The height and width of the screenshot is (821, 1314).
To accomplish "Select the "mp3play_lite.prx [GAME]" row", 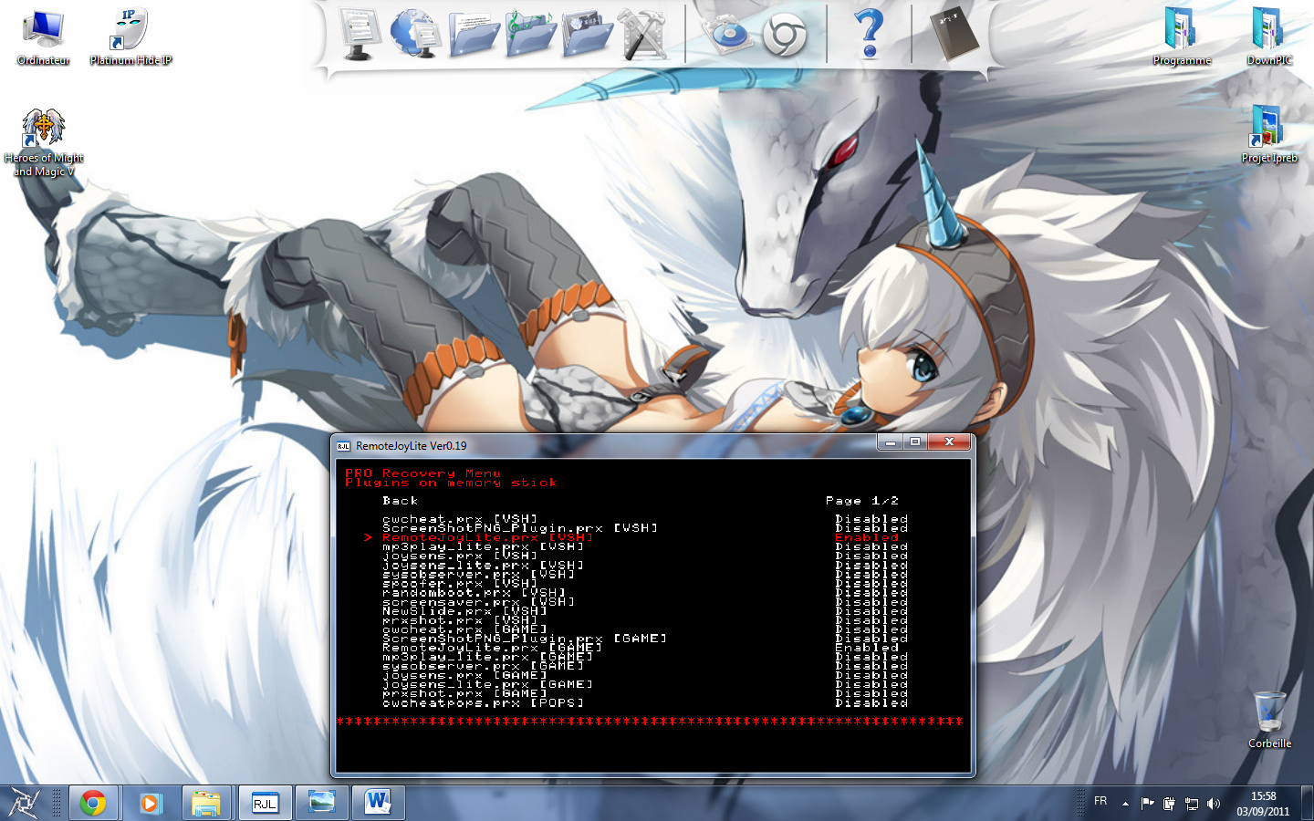I will coord(645,657).
